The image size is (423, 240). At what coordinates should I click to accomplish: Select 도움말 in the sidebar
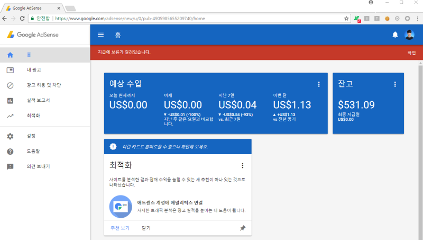coord(45,151)
